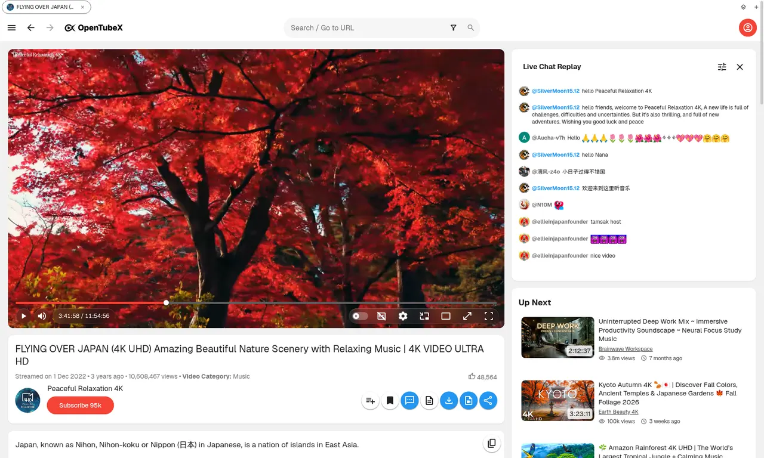This screenshot has width=764, height=458.
Task: Go back using the back arrow
Action: 31,28
